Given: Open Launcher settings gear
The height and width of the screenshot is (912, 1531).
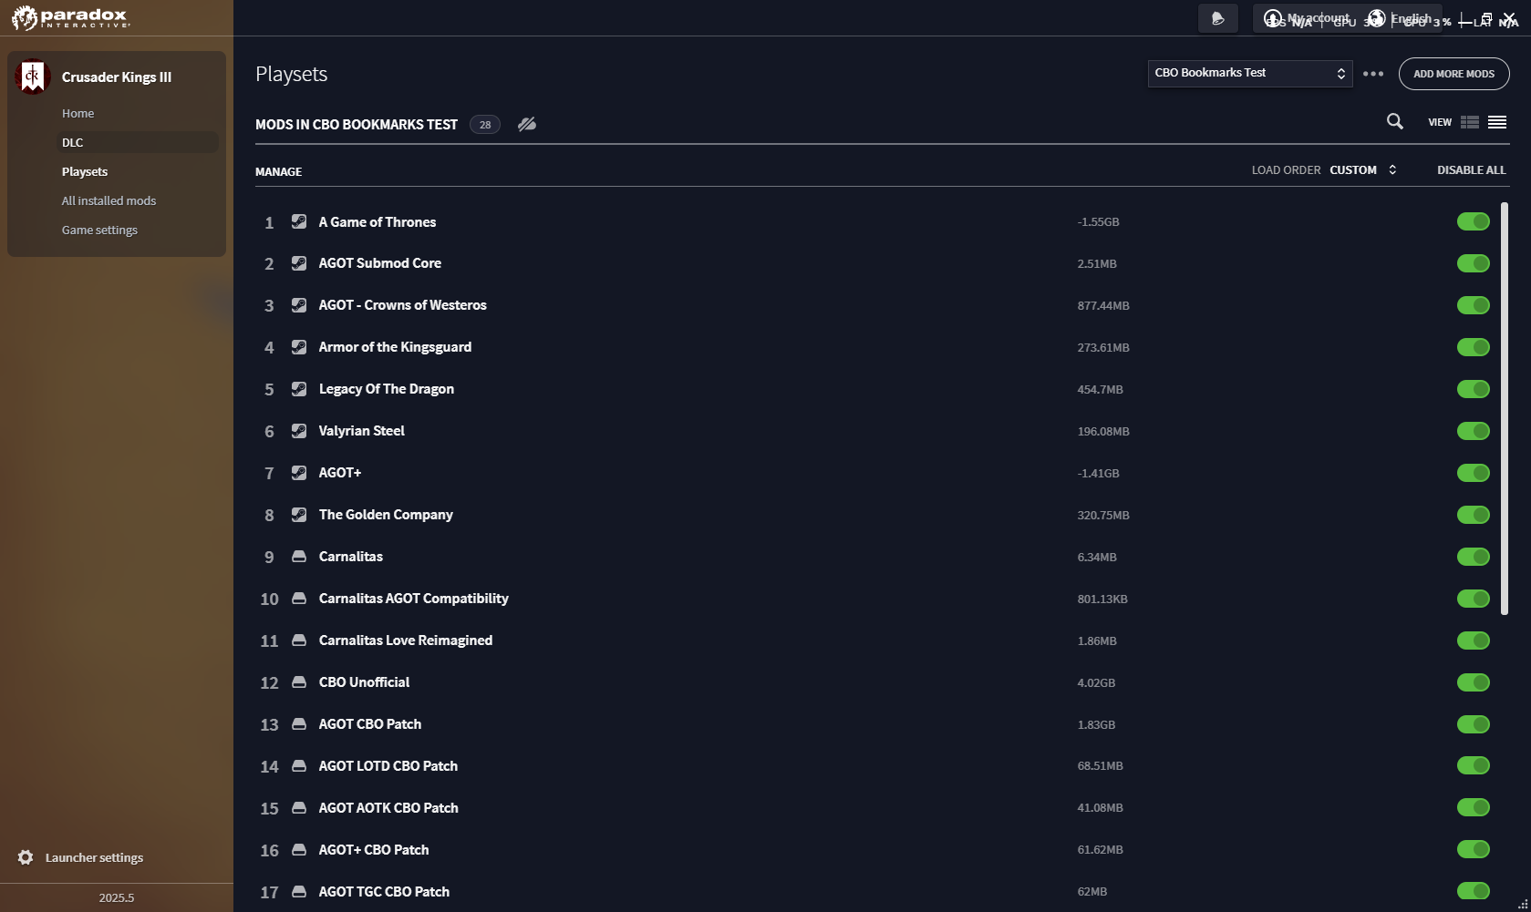Looking at the screenshot, I should point(26,857).
